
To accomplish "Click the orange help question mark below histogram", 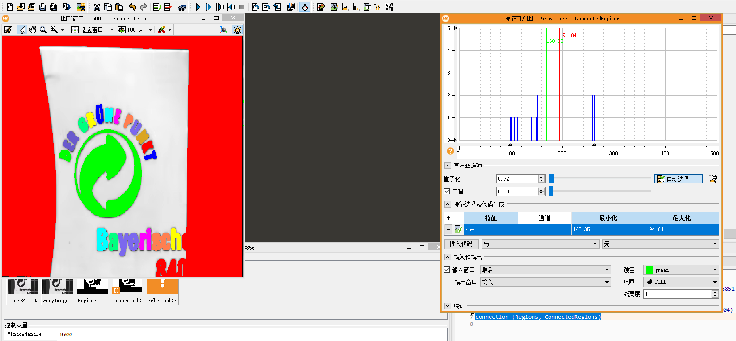I will point(450,151).
